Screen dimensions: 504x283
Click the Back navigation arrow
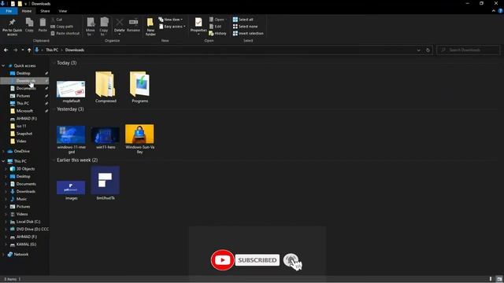(6, 50)
